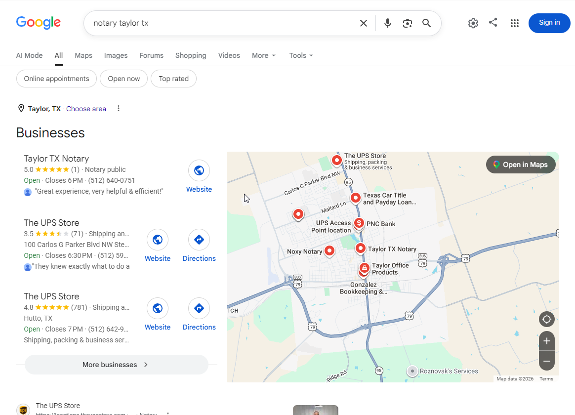Click Choose area link
The width and height of the screenshot is (575, 415).
[86, 109]
